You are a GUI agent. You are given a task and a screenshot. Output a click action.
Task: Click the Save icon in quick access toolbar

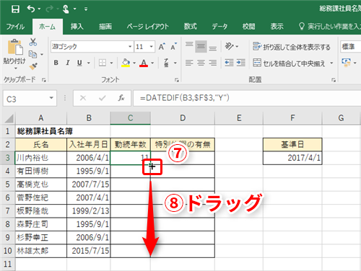tap(15, 9)
